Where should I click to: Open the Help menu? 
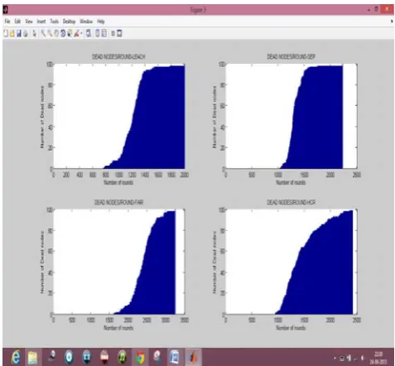pos(101,22)
